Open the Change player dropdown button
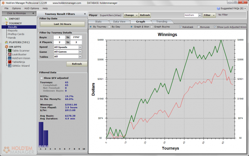249x156 pixels. (x=131, y=15)
